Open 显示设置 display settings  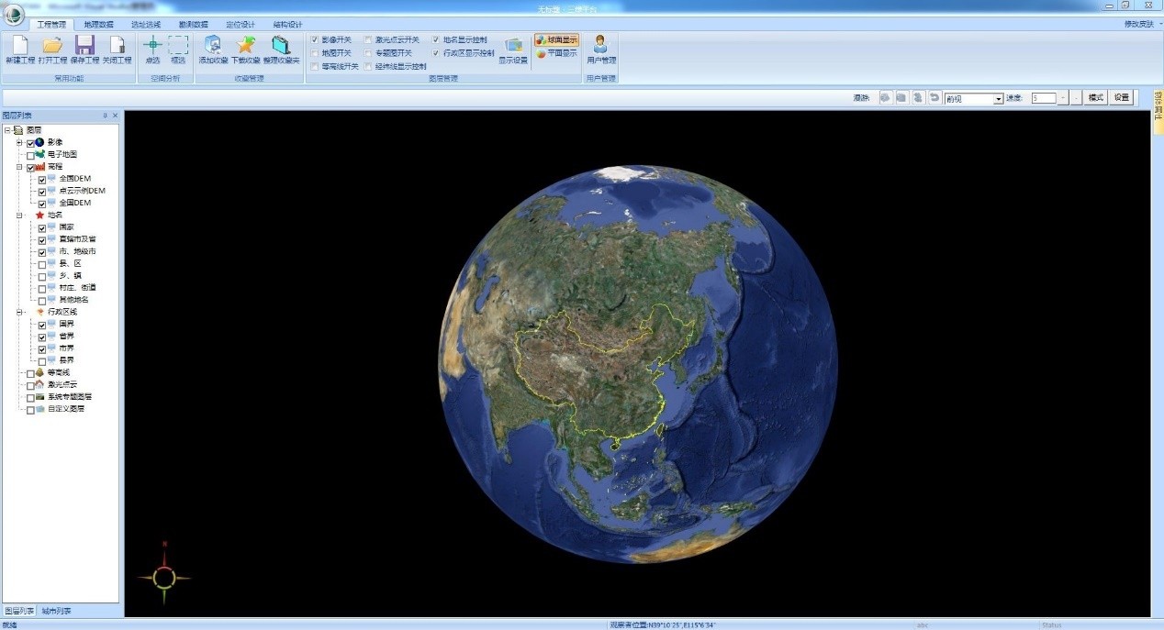pyautogui.click(x=513, y=46)
